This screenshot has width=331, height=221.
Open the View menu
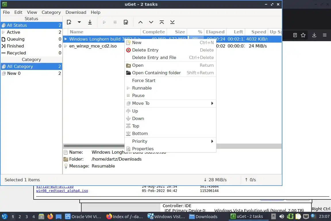coord(32,12)
